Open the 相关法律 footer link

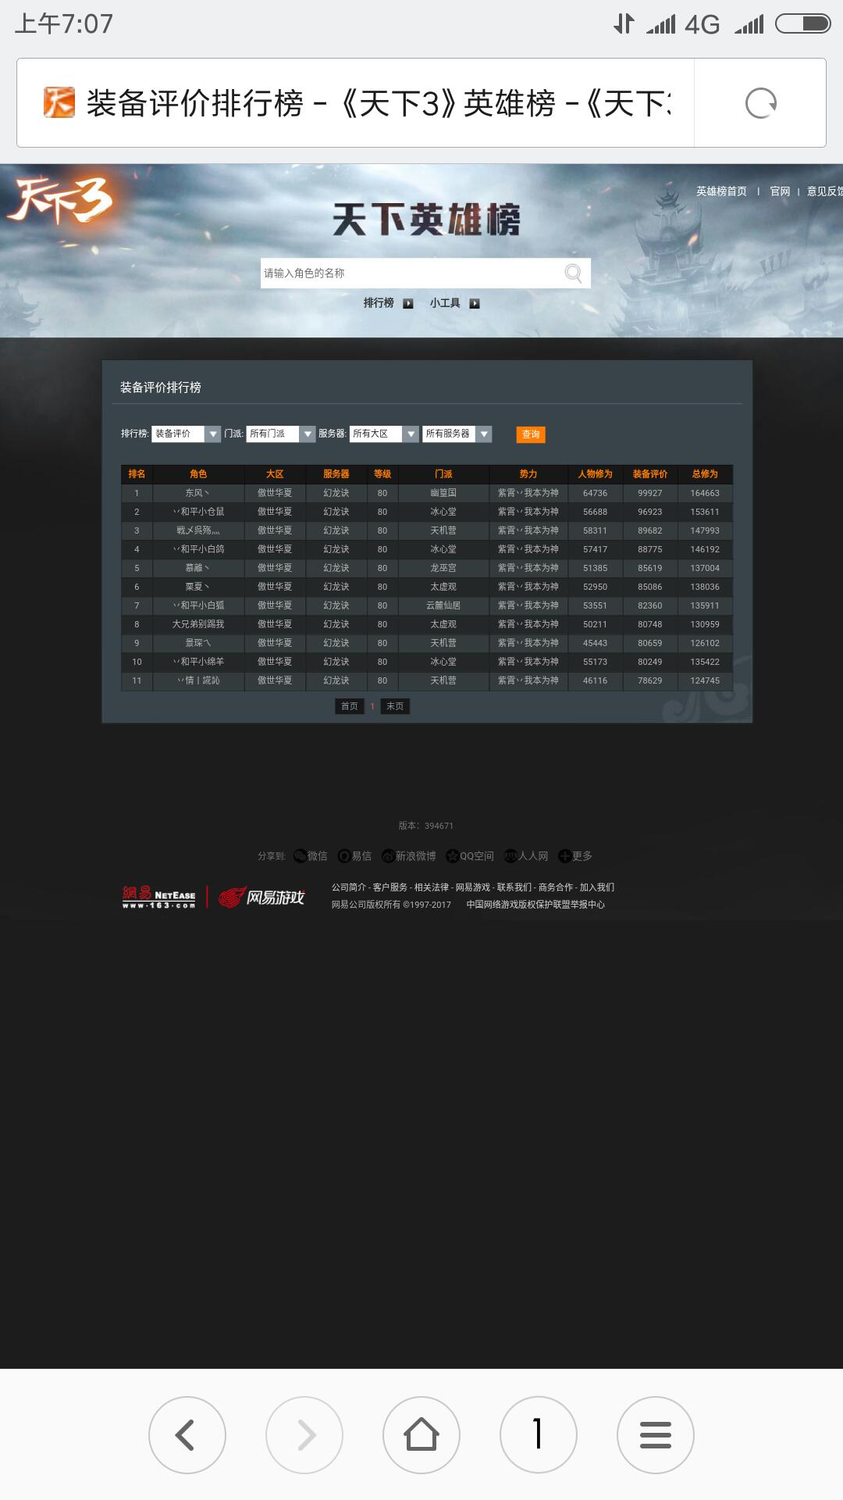point(432,887)
